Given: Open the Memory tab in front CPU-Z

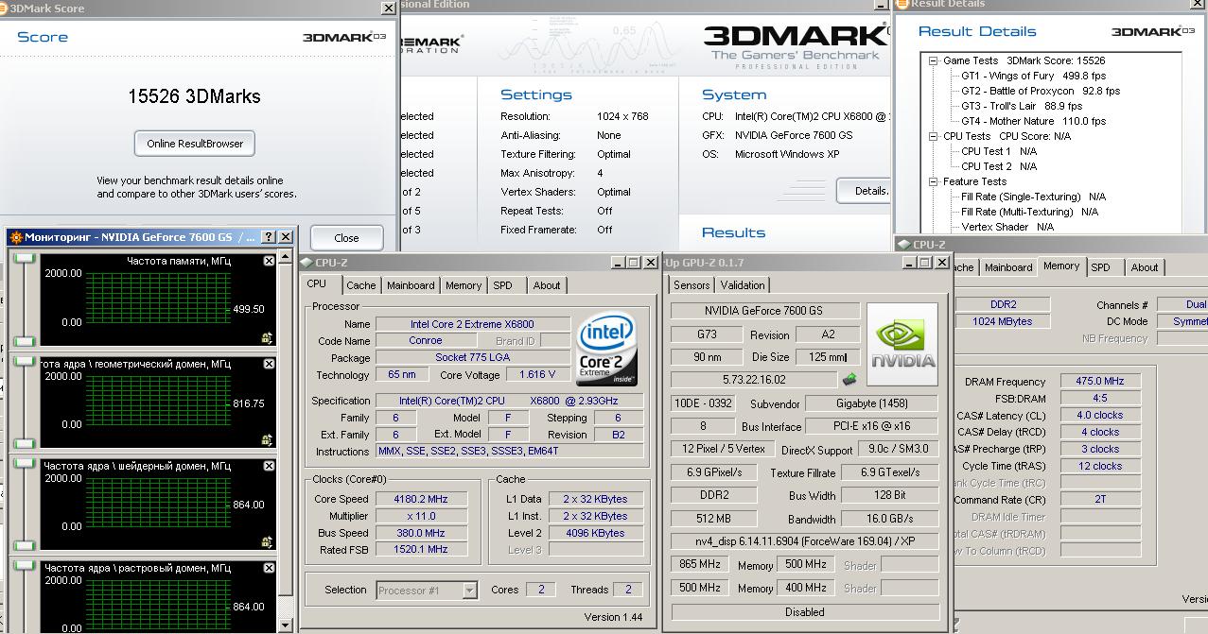Looking at the screenshot, I should 464,285.
